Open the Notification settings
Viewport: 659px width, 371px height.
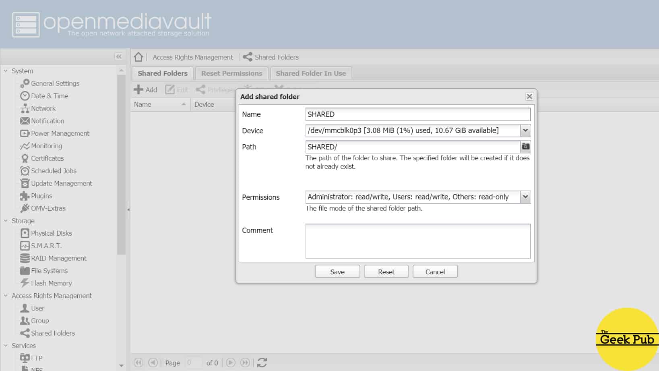(42, 121)
